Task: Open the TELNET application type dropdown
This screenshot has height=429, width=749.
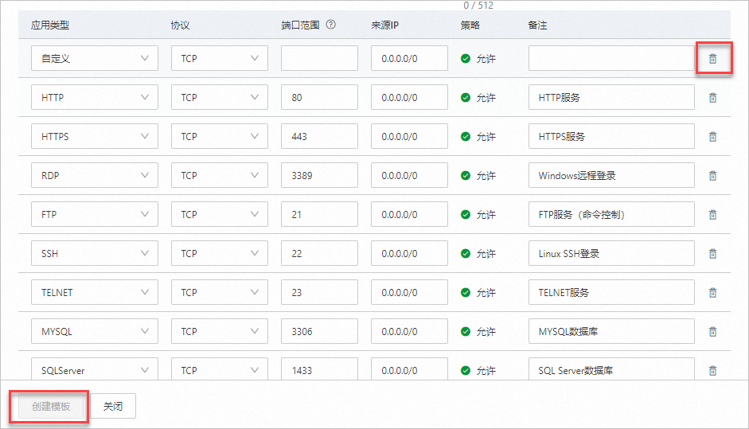Action: [x=95, y=292]
